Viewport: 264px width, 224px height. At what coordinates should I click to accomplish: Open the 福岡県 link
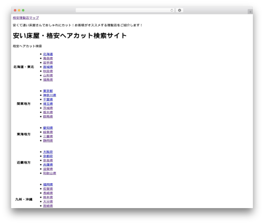click(48, 184)
